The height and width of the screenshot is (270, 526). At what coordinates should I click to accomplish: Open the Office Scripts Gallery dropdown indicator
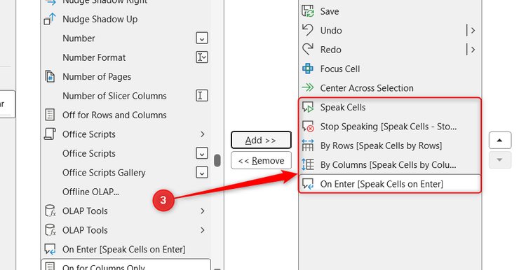201,173
